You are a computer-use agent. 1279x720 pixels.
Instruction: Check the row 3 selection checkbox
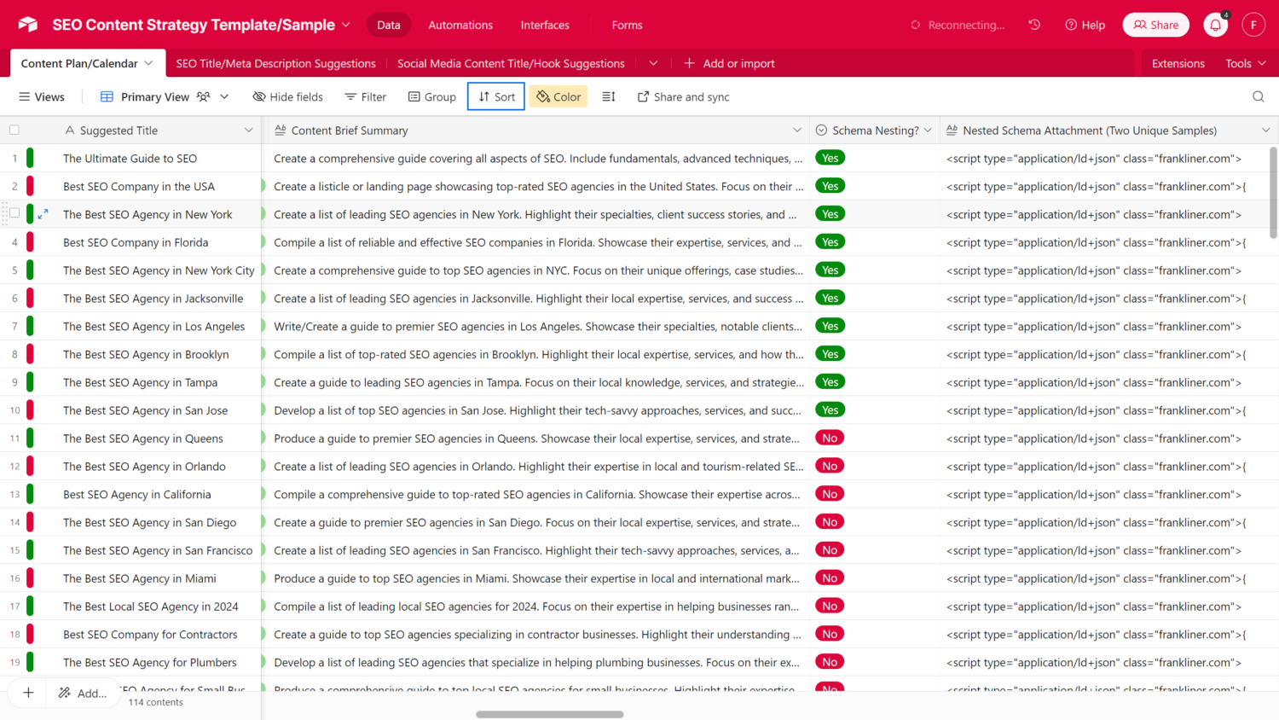click(14, 214)
